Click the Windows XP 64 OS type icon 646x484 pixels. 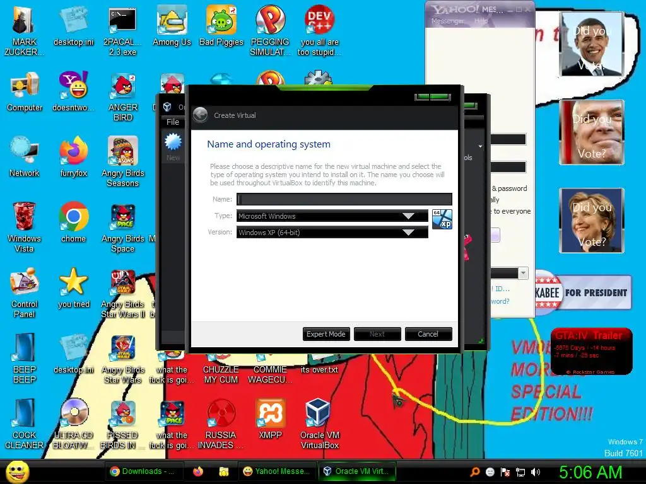point(442,219)
